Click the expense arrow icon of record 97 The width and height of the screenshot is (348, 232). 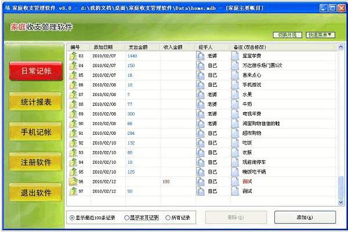tap(73, 191)
